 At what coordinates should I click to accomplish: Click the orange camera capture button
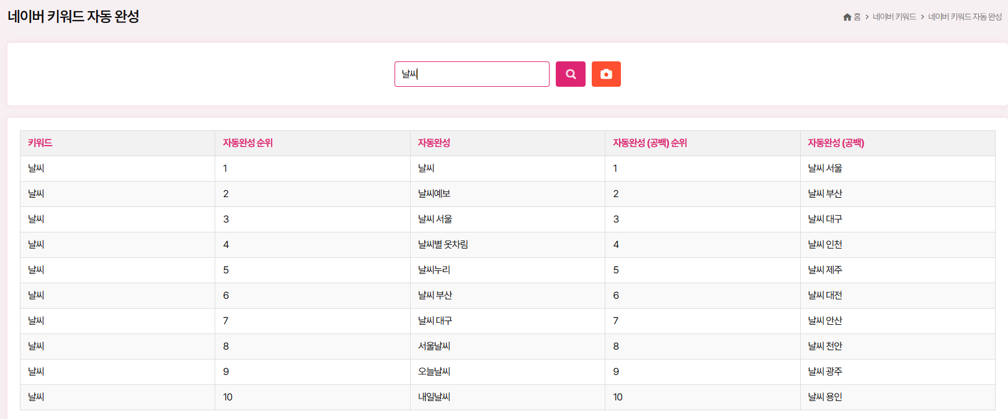[x=606, y=74]
